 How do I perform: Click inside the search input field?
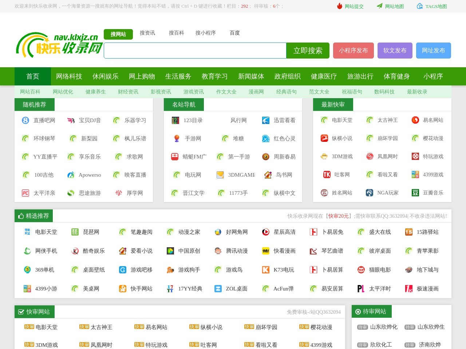195,51
